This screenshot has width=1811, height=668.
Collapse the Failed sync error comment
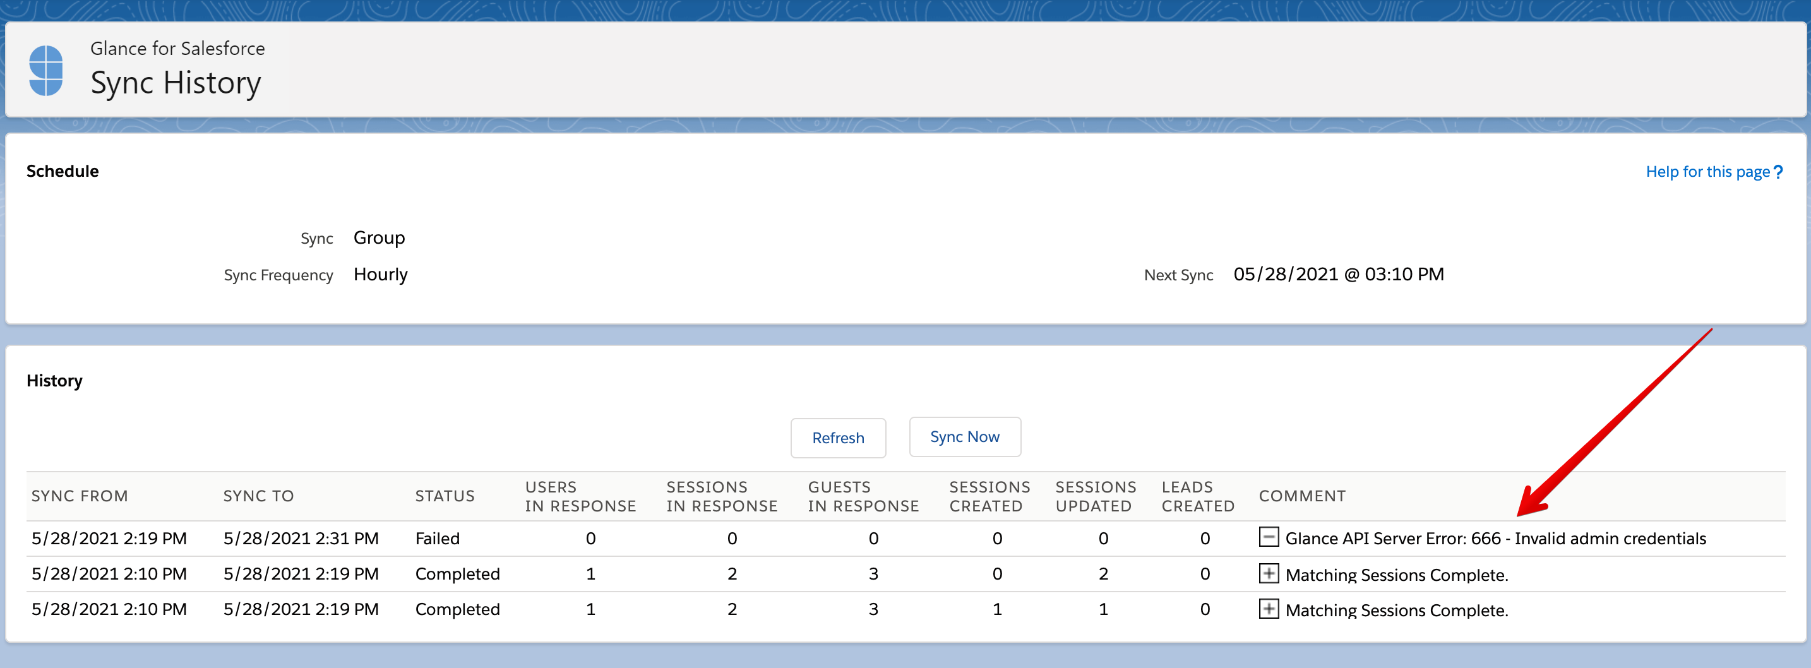point(1268,538)
